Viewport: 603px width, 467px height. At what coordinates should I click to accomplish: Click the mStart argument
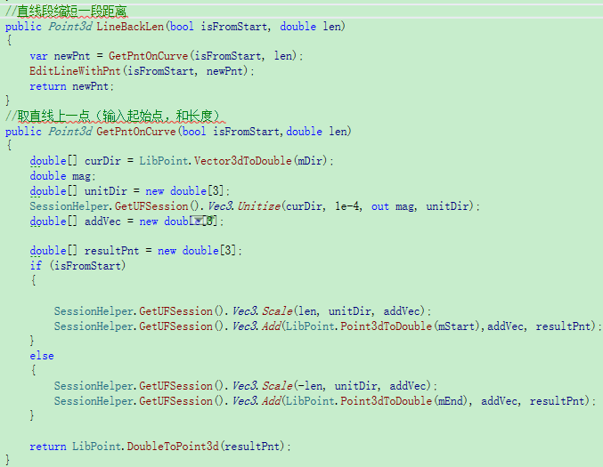coord(457,326)
